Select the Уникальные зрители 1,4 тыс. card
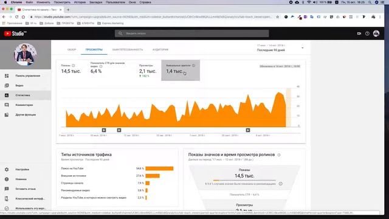The image size is (389, 219). click(181, 71)
